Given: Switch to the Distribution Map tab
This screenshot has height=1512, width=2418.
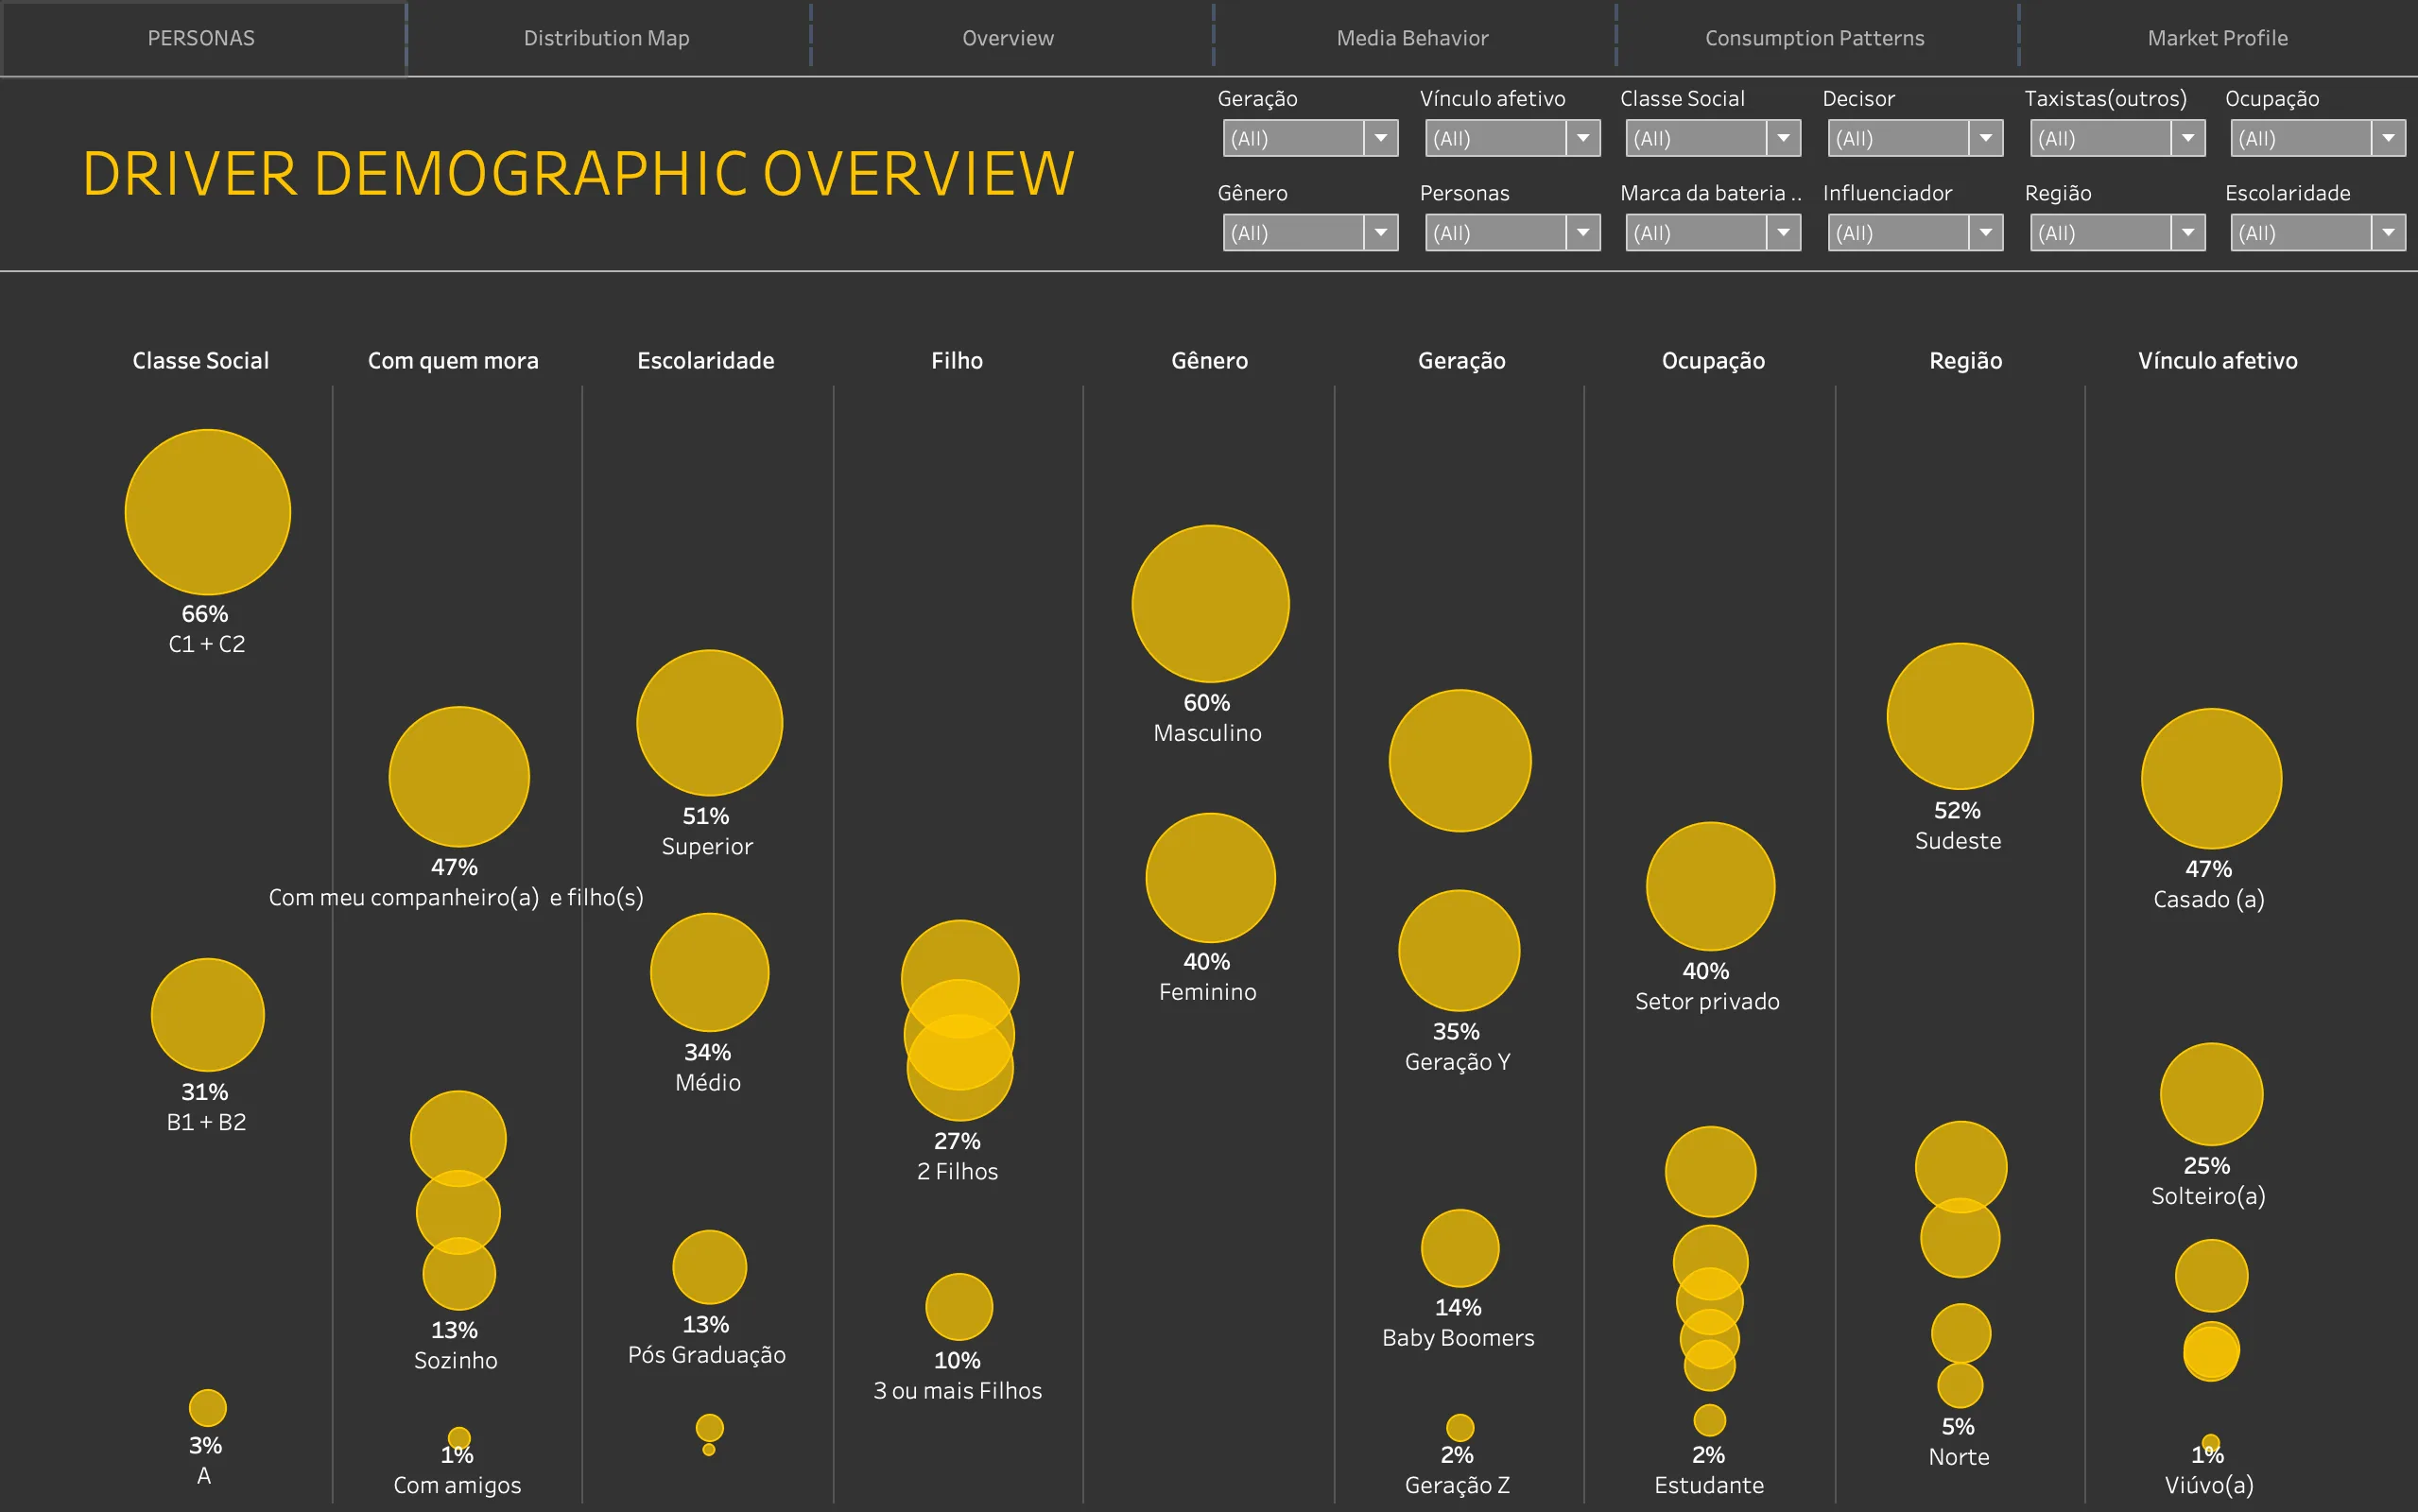Looking at the screenshot, I should tap(606, 38).
